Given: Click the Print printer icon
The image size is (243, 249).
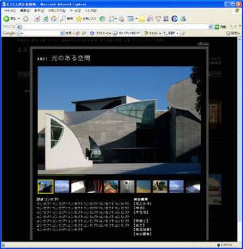Looking at the screenshot, I should [x=122, y=19].
